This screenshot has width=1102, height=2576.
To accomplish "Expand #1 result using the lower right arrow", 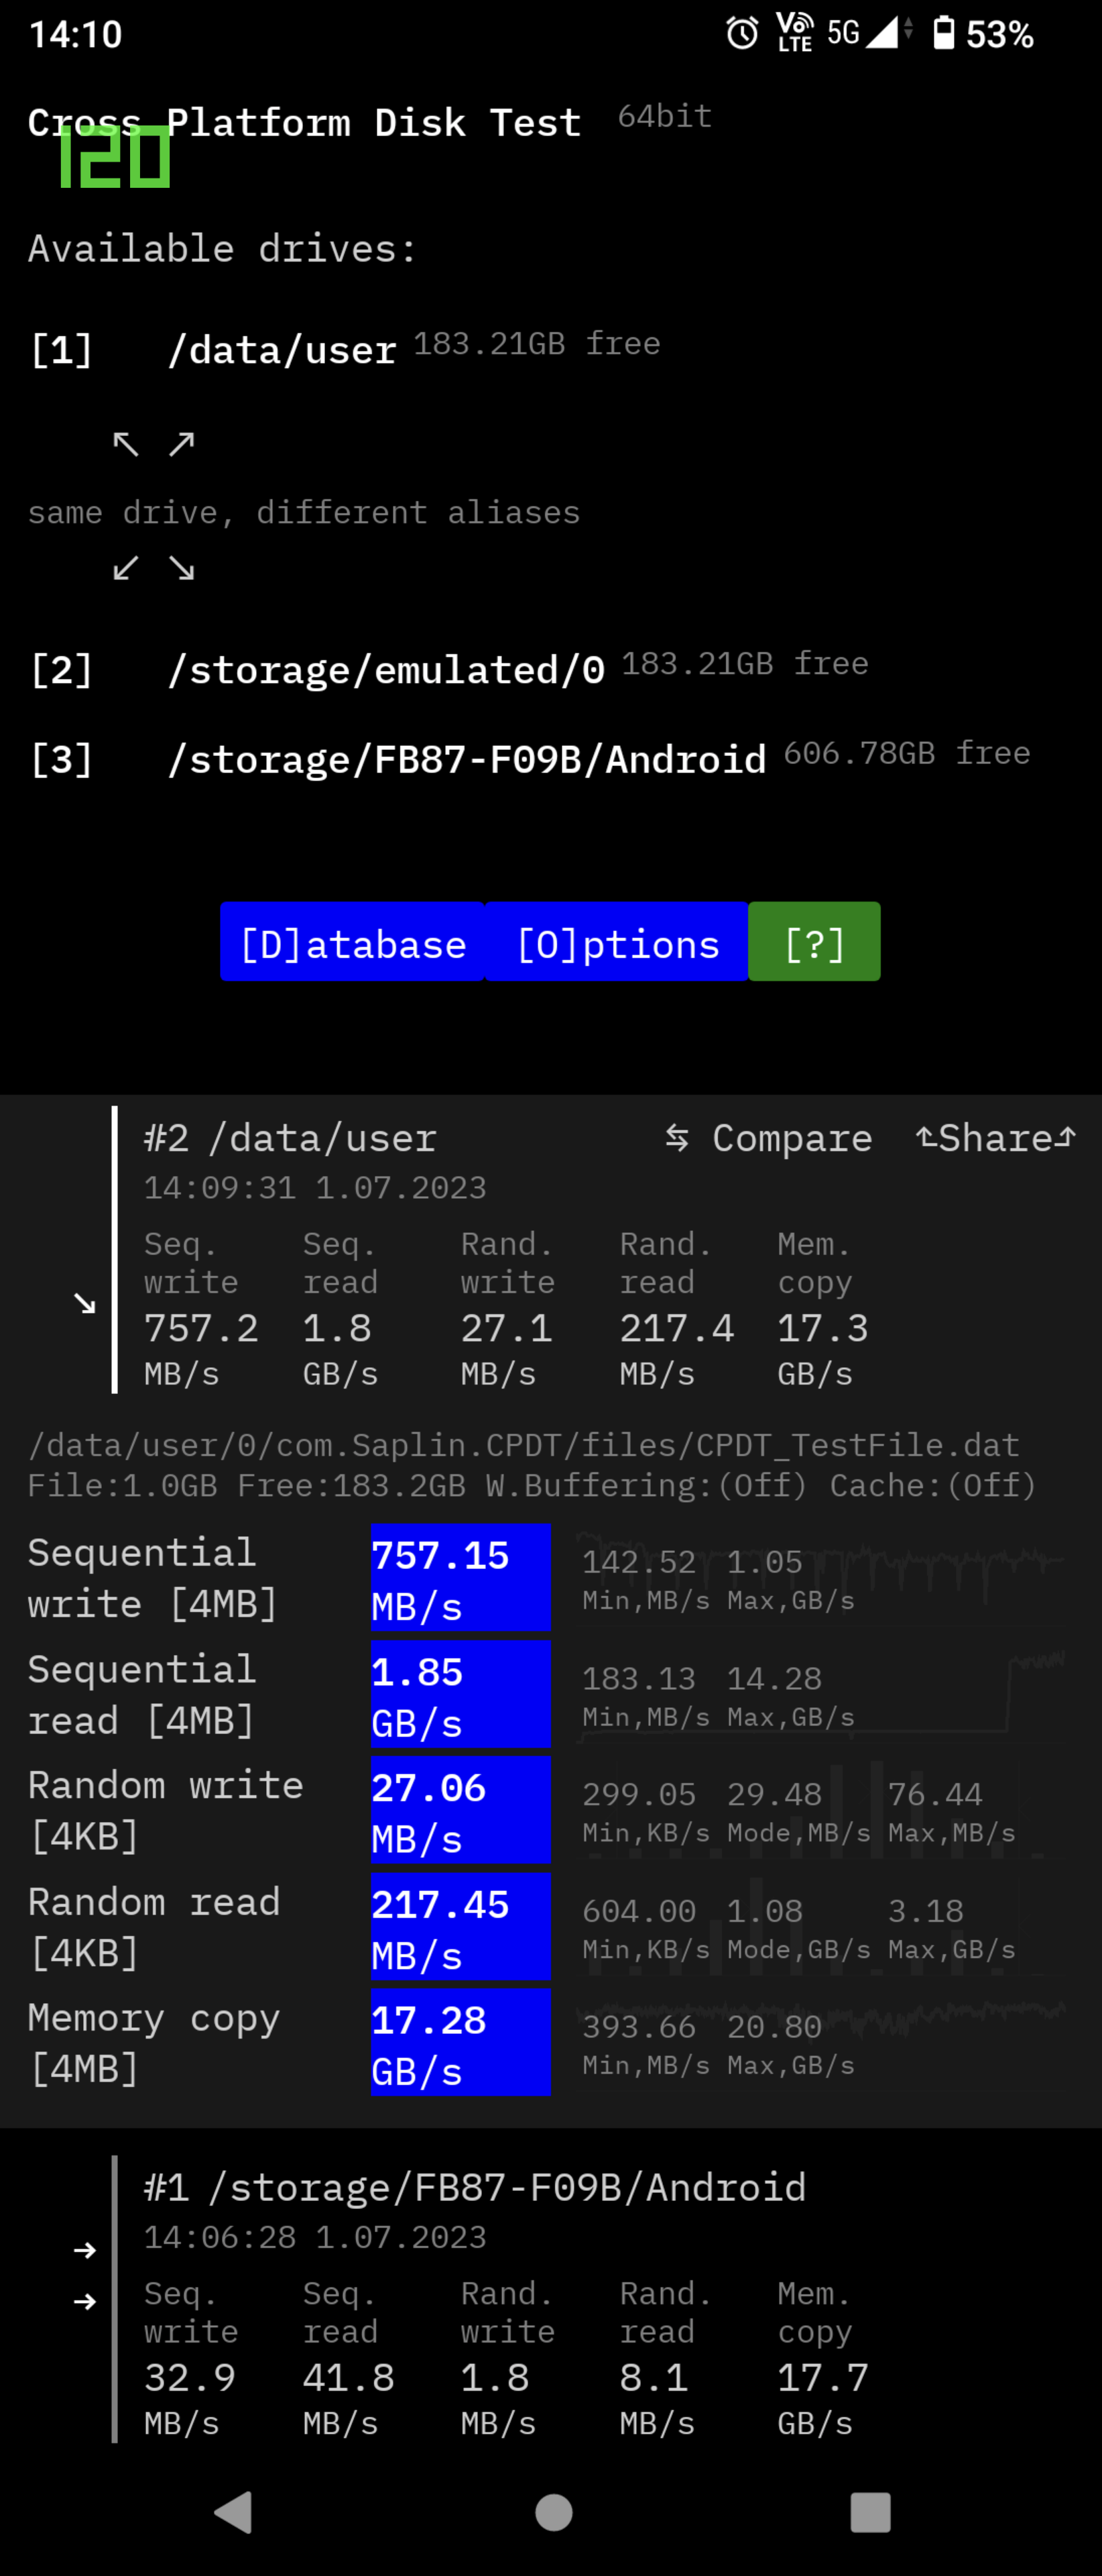I will [x=85, y=2301].
